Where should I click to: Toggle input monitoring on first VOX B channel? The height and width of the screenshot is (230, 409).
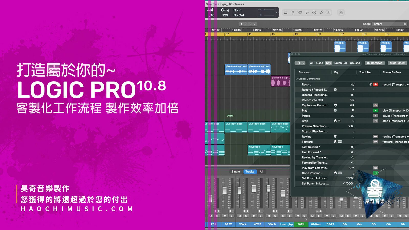[x=262, y=211]
